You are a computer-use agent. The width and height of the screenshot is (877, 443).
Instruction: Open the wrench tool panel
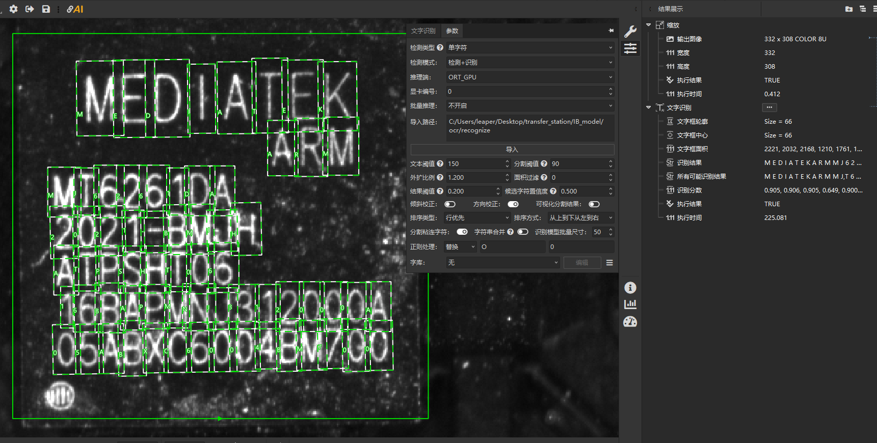[x=630, y=32]
